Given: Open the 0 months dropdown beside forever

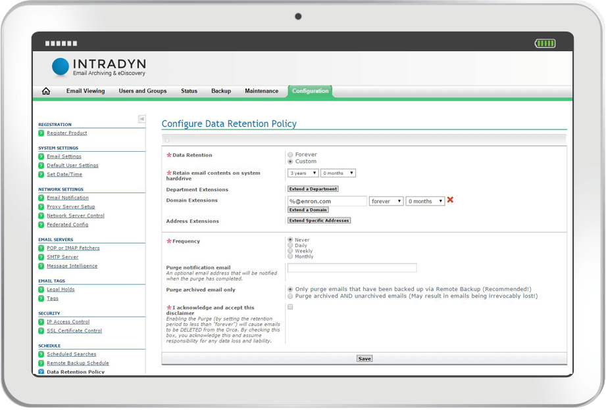Looking at the screenshot, I should pos(425,200).
